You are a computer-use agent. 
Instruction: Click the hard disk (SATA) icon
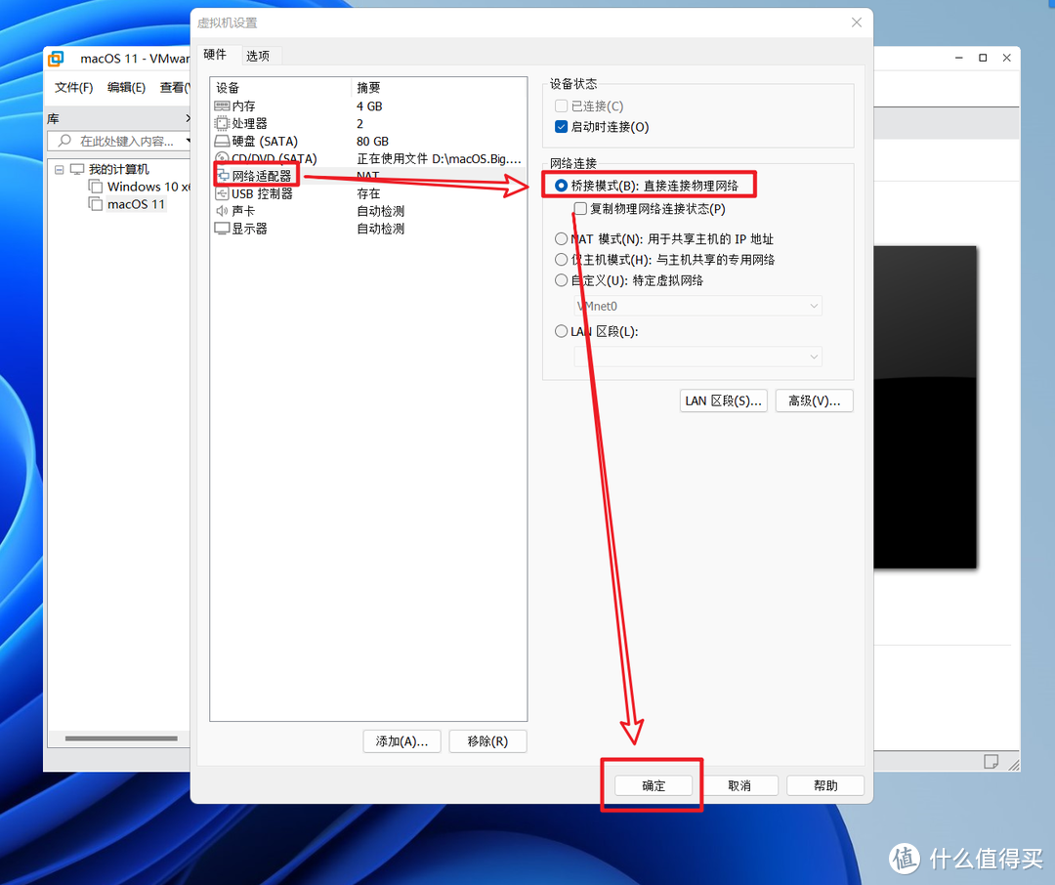[222, 142]
